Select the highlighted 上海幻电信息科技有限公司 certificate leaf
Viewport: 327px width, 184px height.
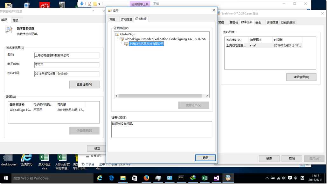(146, 44)
